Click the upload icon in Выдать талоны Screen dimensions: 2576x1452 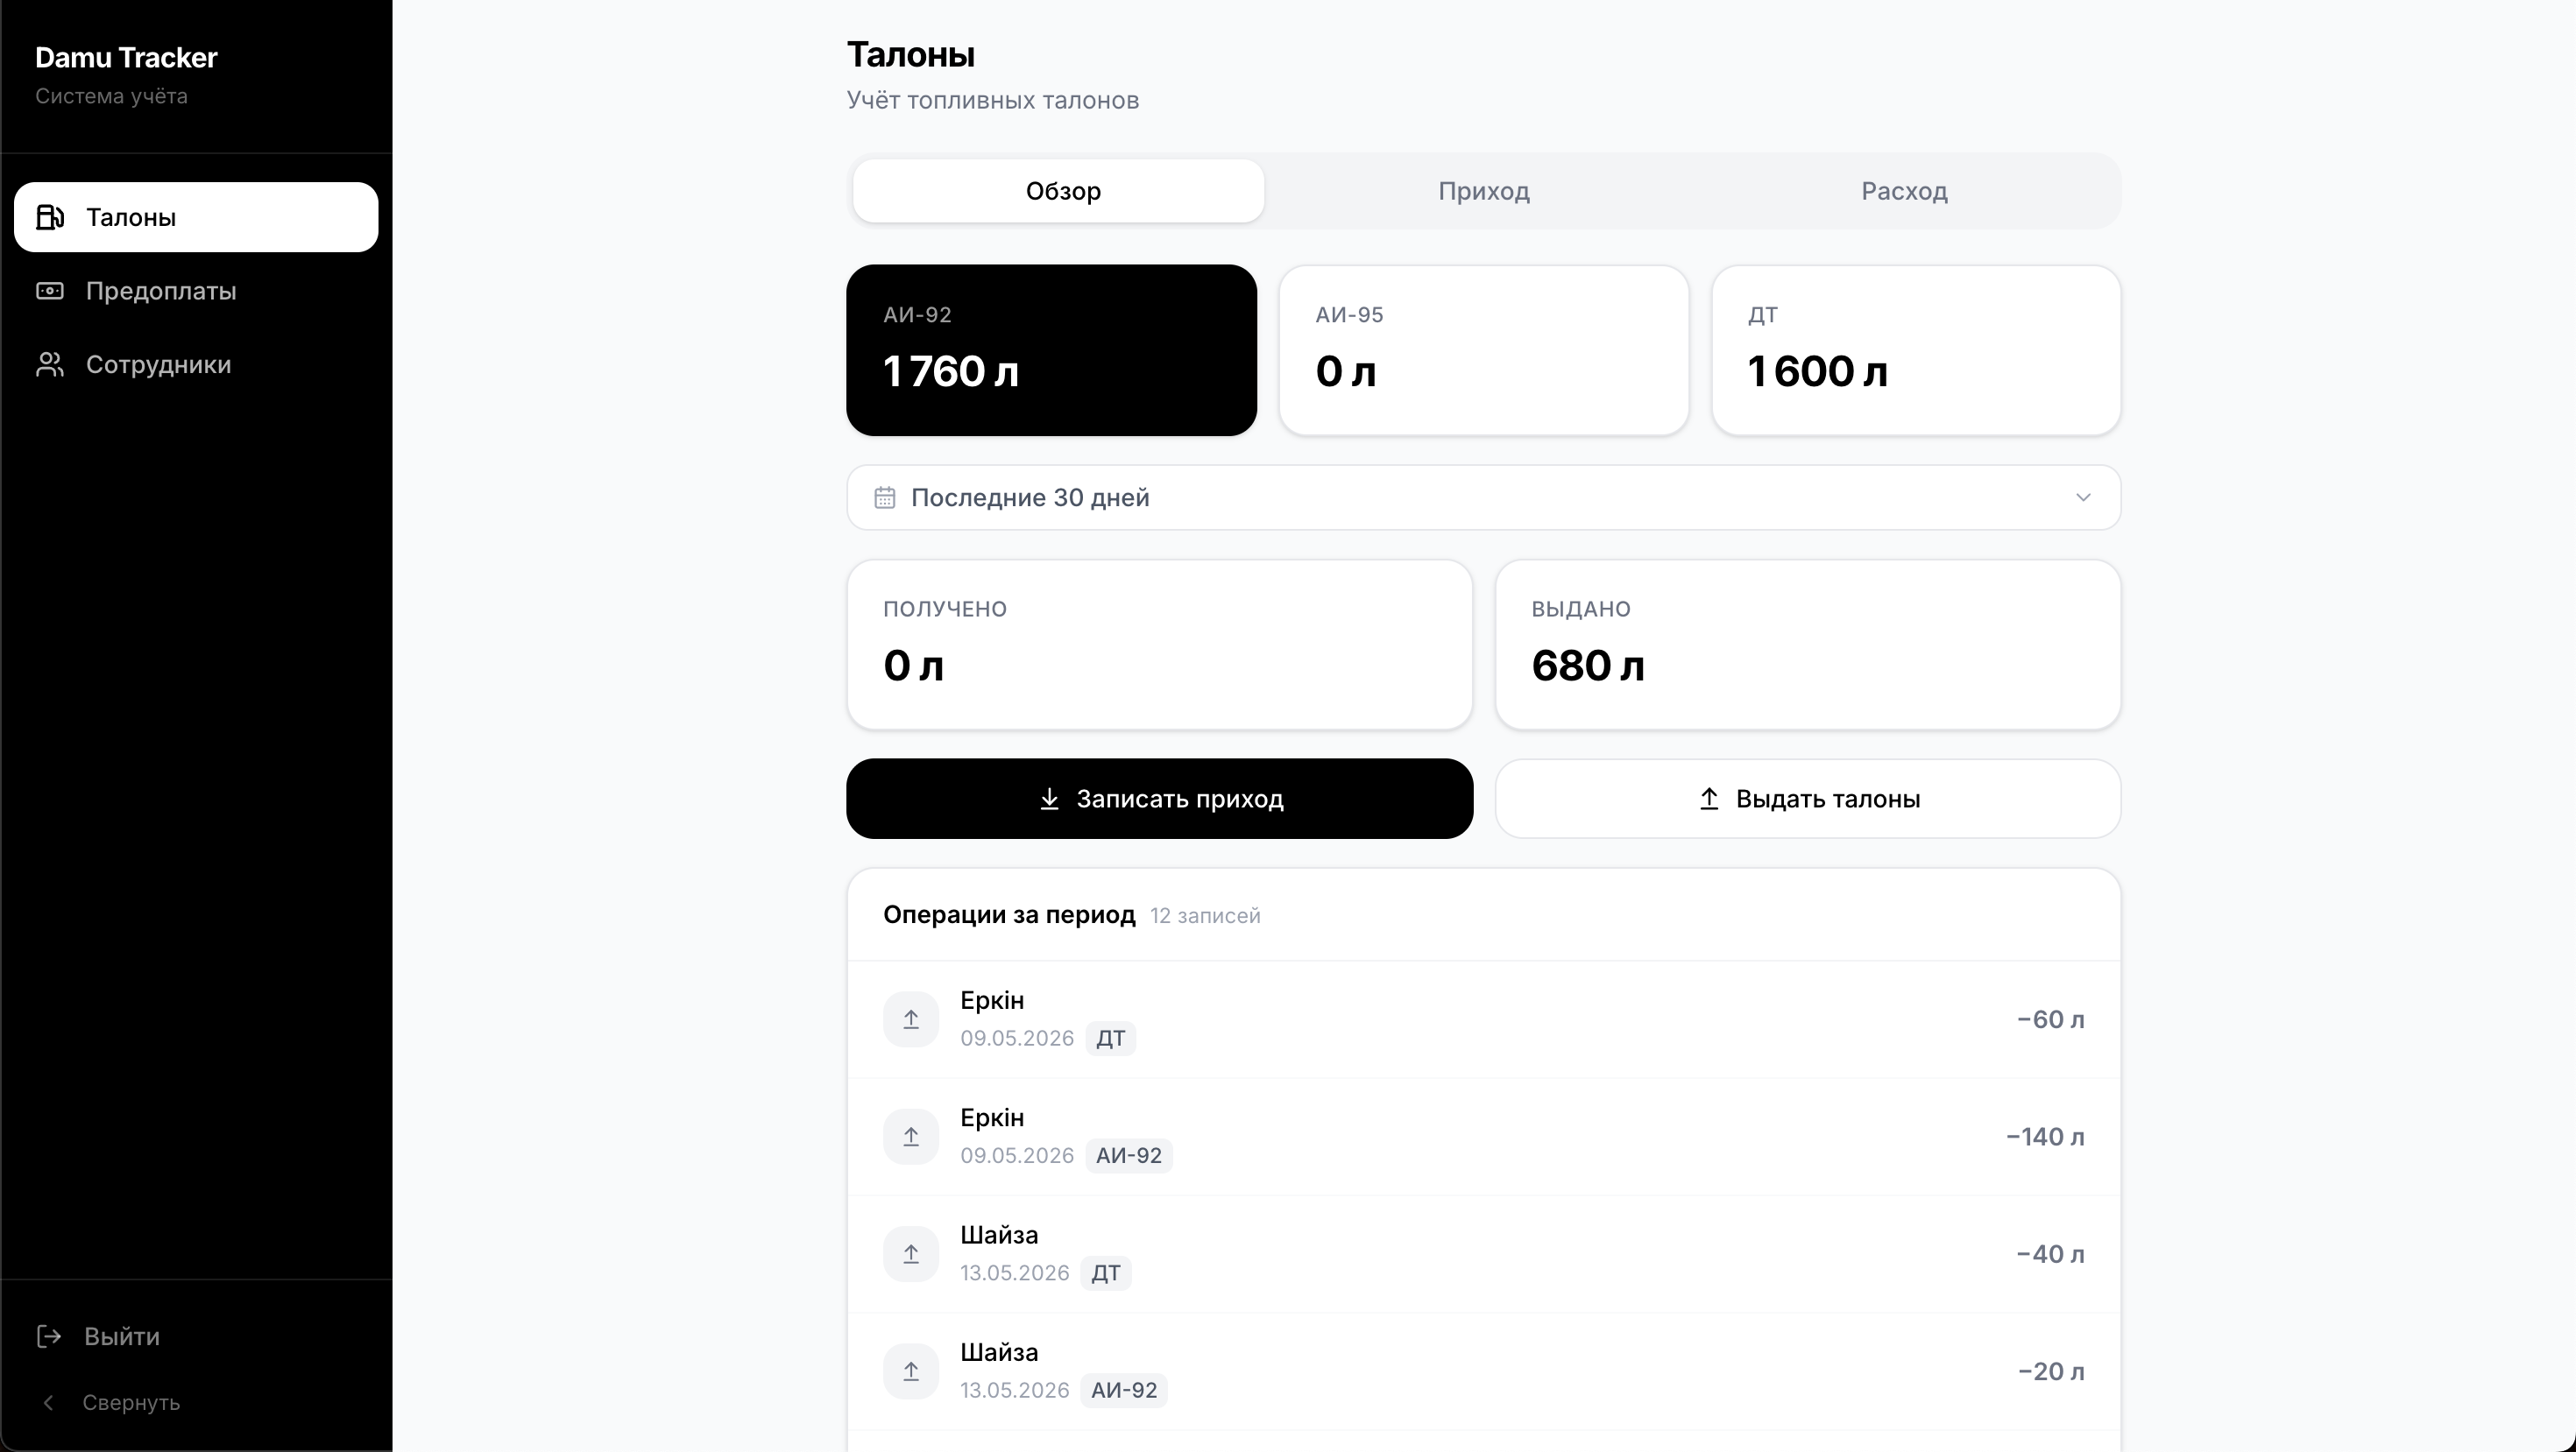pyautogui.click(x=1709, y=799)
